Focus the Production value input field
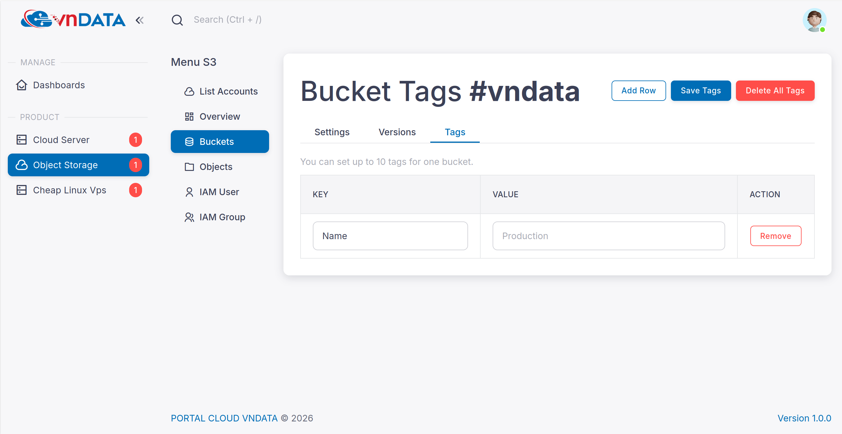Screen dimensions: 842x434 608,236
